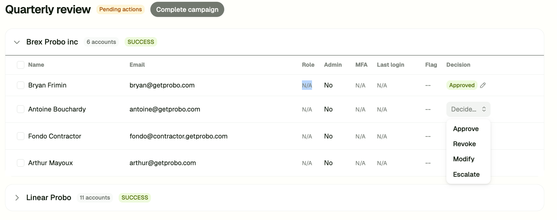Click the Admin column header
This screenshot has width=557, height=220.
[x=333, y=65]
